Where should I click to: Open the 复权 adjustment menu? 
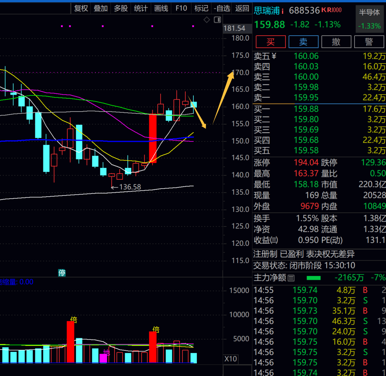point(81,8)
